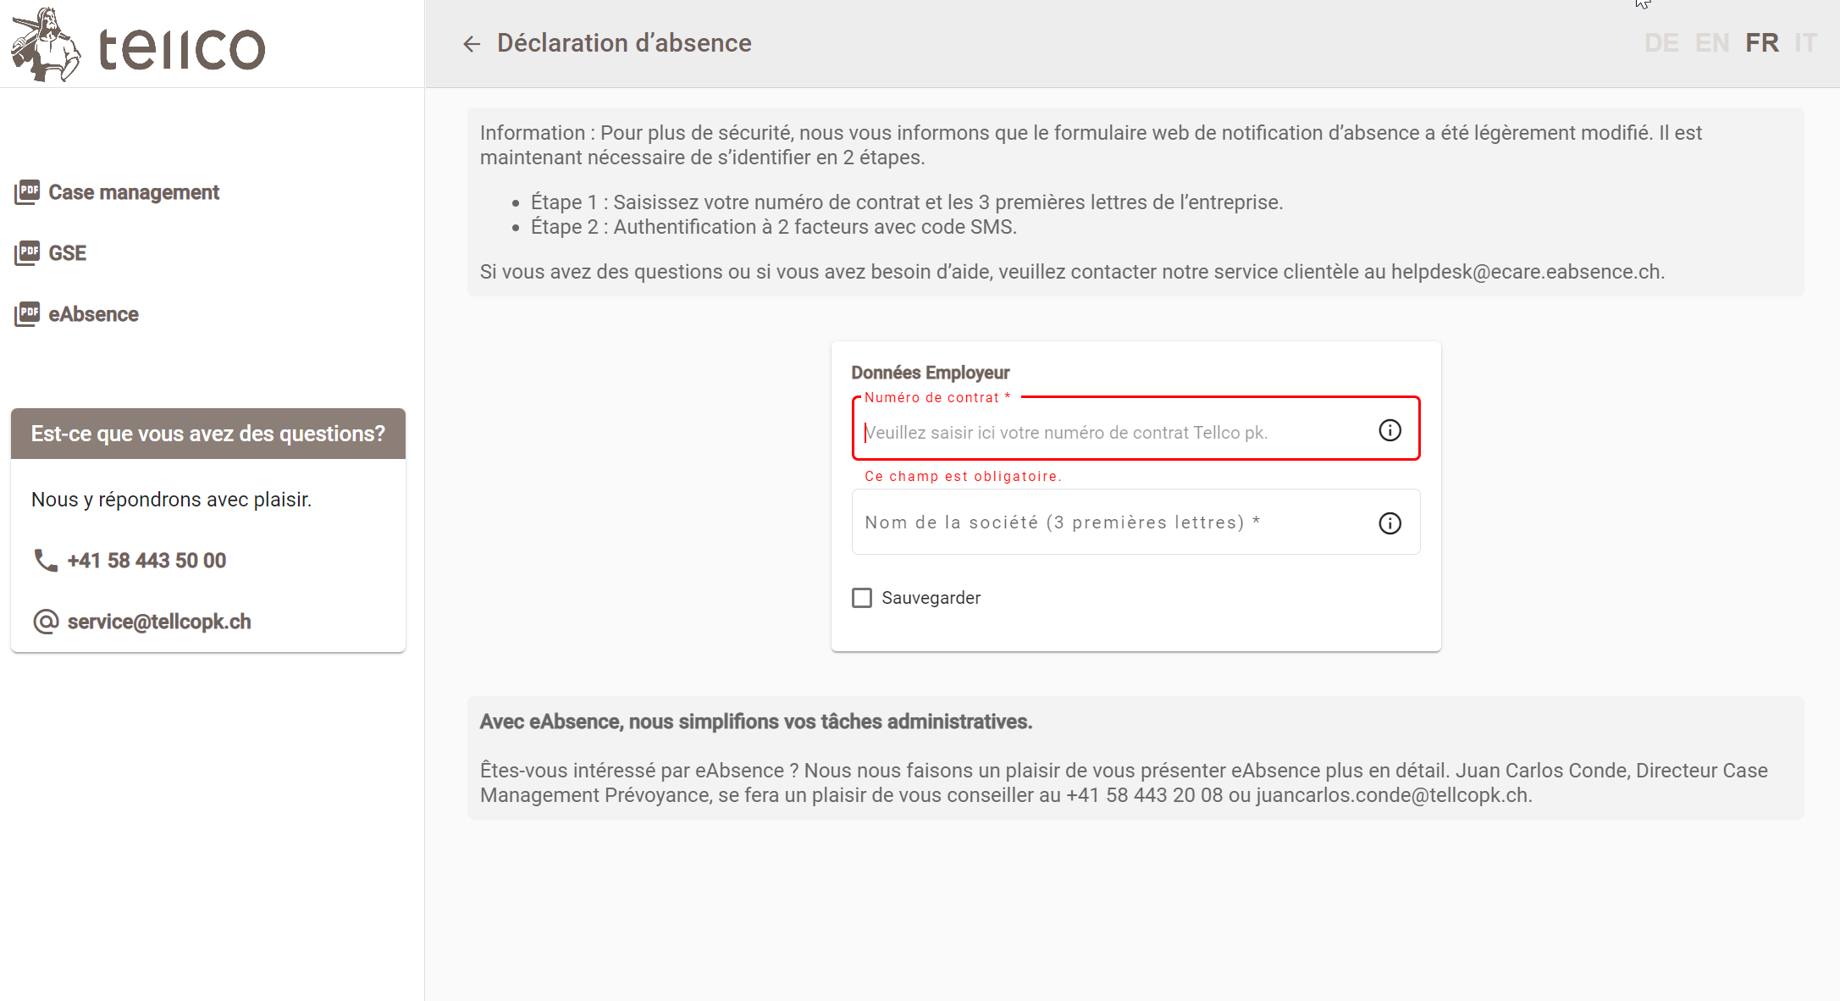The width and height of the screenshot is (1840, 1001).
Task: Click the Sauvegarder label text
Action: pos(931,598)
